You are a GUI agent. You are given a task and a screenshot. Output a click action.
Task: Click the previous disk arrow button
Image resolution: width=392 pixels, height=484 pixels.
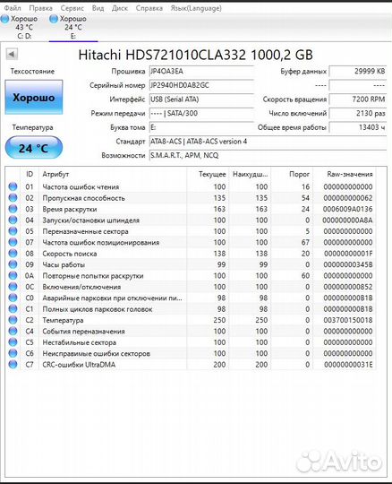12,55
